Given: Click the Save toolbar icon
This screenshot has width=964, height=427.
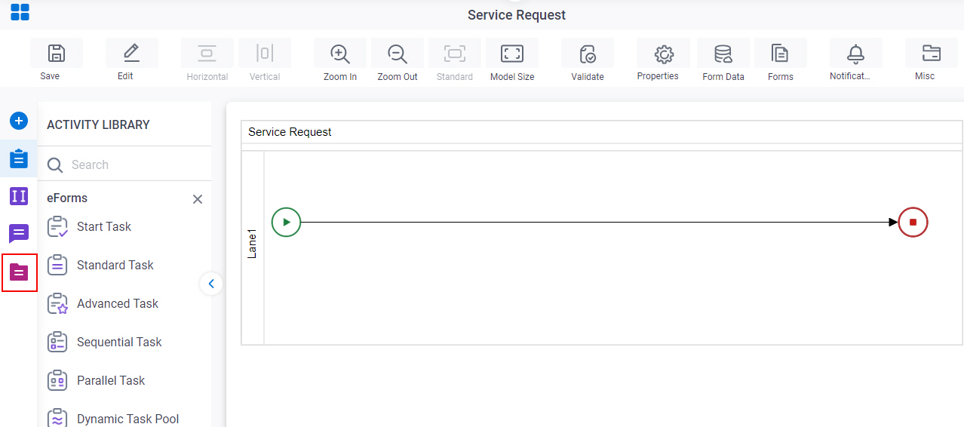Looking at the screenshot, I should pyautogui.click(x=56, y=53).
